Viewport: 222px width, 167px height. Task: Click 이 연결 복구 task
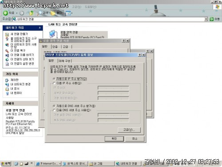pyautogui.click(x=18, y=50)
